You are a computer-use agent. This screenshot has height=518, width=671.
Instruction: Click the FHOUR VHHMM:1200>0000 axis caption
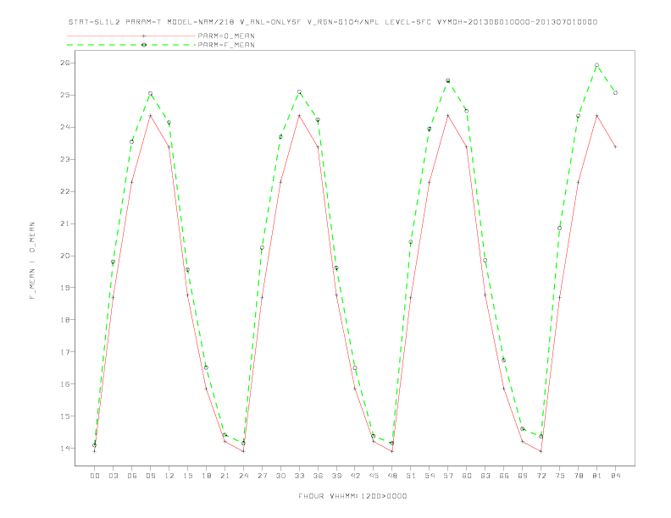coord(352,496)
